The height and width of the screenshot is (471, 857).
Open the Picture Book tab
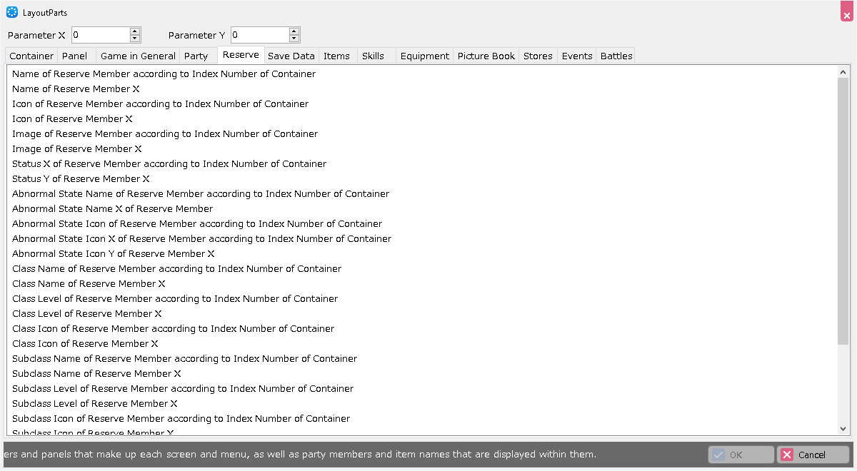tap(486, 56)
